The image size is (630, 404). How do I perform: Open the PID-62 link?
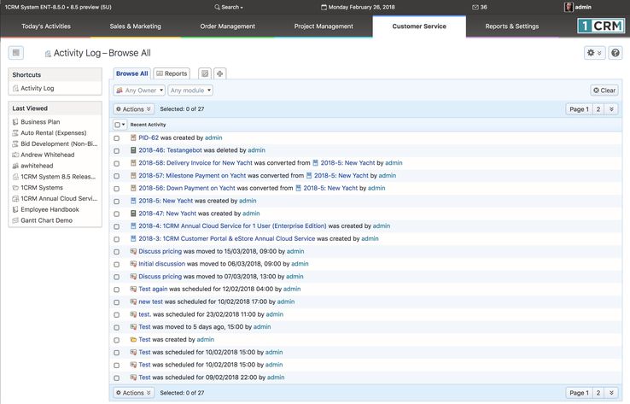tap(149, 138)
